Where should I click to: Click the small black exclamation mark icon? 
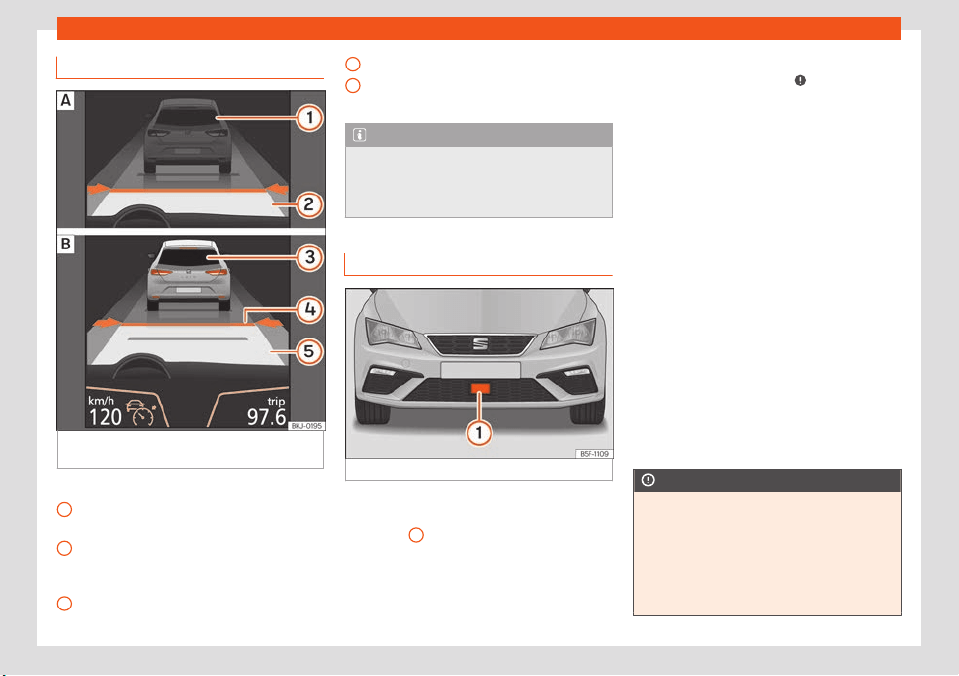point(800,80)
